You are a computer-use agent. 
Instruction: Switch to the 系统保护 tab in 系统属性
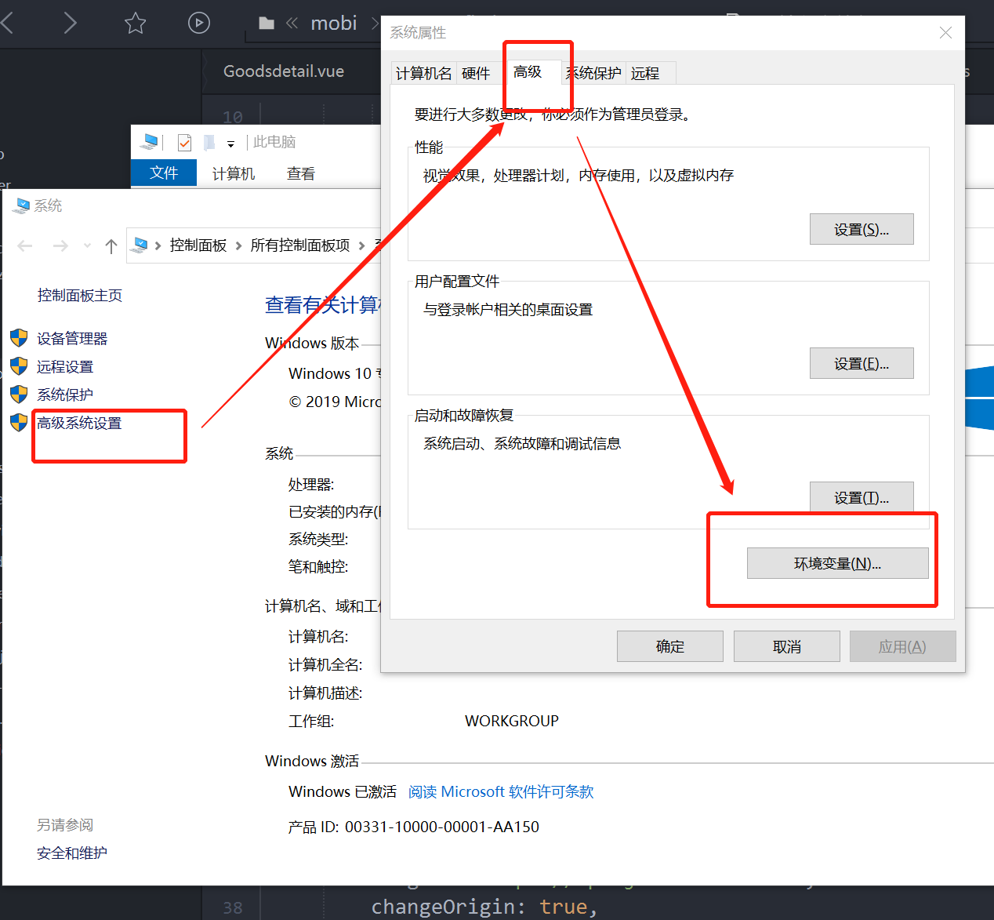[593, 72]
